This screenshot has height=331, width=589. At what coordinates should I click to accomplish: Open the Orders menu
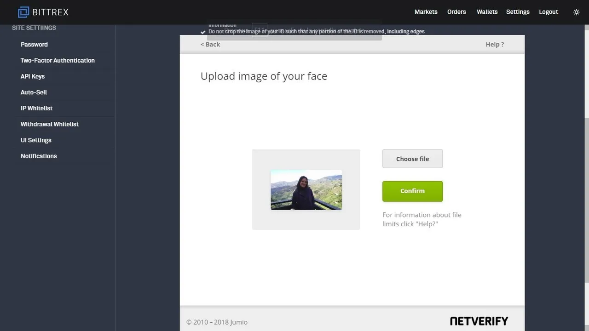[x=456, y=12]
